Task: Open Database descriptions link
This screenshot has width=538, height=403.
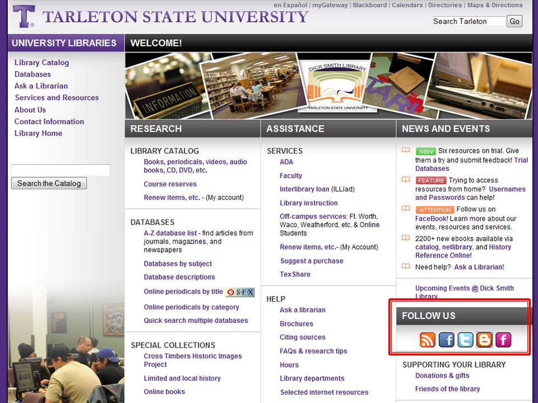Action: [179, 277]
